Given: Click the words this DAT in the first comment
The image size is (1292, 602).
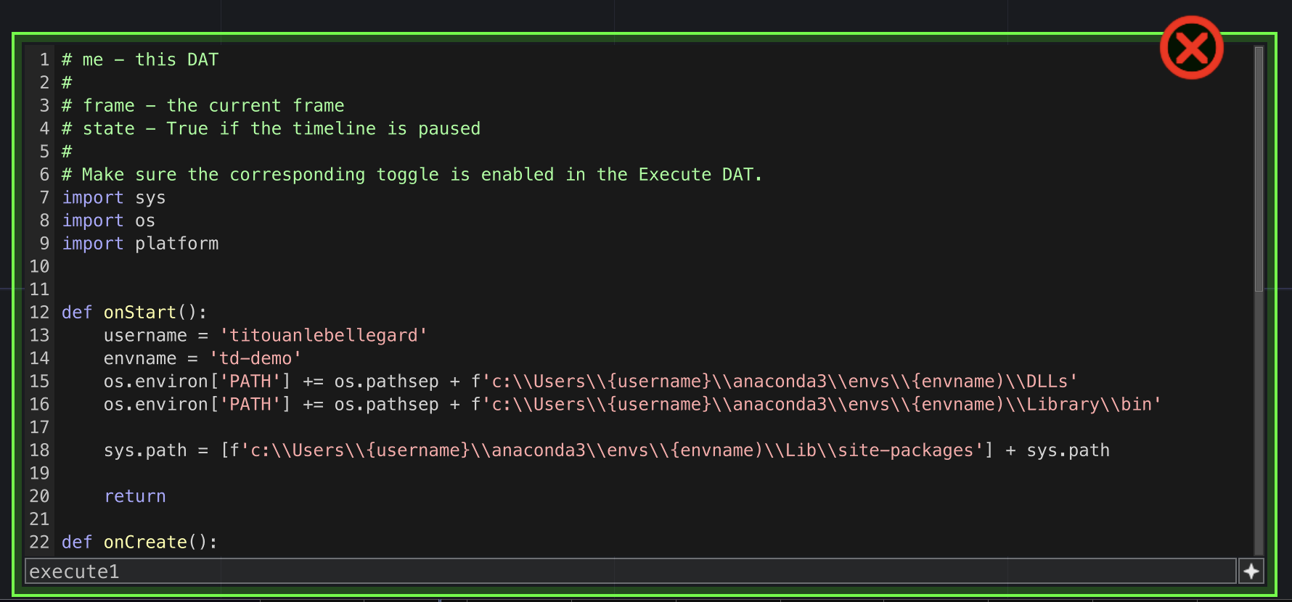Looking at the screenshot, I should pyautogui.click(x=176, y=60).
